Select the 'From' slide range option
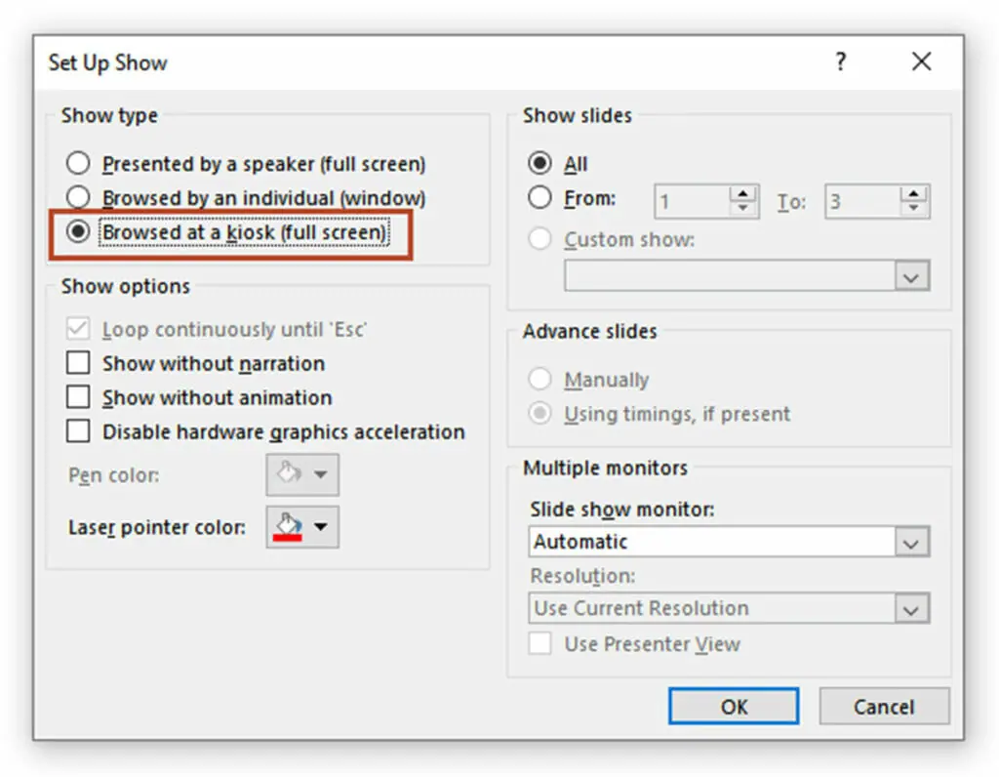Viewport: 999px width, 777px height. (540, 197)
